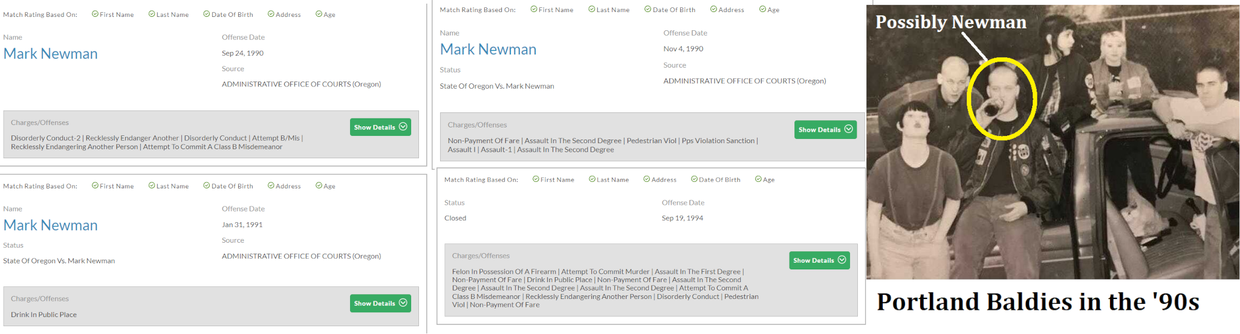This screenshot has width=1240, height=334.
Task: Toggle Age checkmark in Sep 19, 1994 record
Action: [x=758, y=179]
